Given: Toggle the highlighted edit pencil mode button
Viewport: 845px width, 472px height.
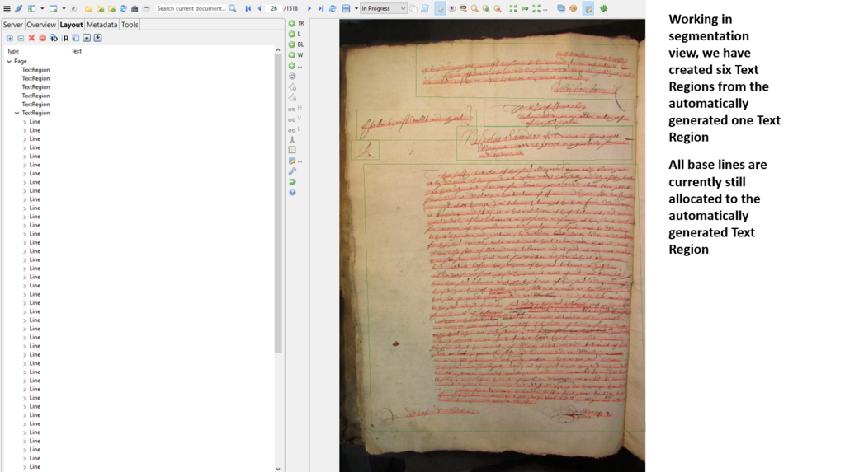Looking at the screenshot, I should tap(588, 9).
